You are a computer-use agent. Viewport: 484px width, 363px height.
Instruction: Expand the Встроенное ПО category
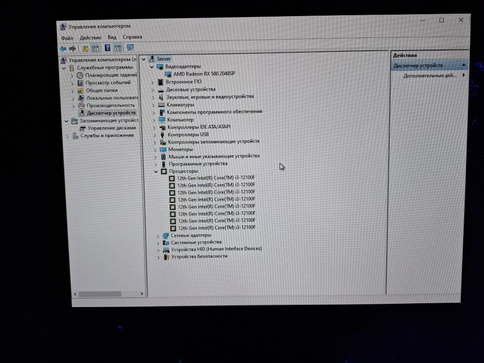[x=153, y=82]
